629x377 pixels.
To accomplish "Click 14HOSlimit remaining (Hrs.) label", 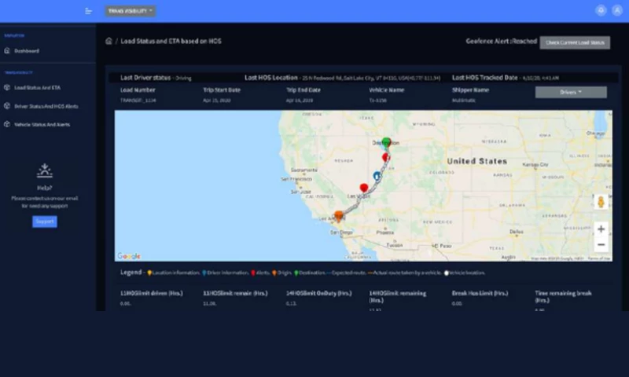I will click(x=398, y=296).
